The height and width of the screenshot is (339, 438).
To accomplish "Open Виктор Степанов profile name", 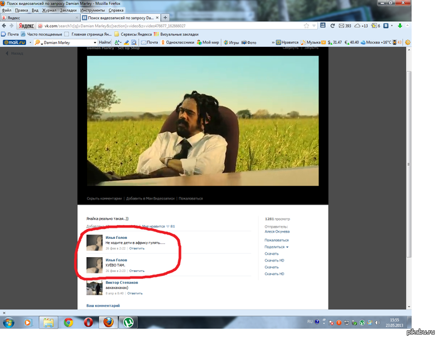I will (122, 282).
